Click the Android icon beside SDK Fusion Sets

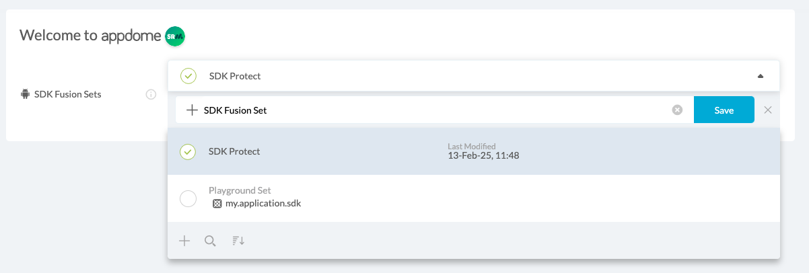click(x=26, y=94)
